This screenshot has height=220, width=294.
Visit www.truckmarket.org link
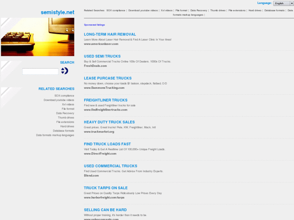99,132
